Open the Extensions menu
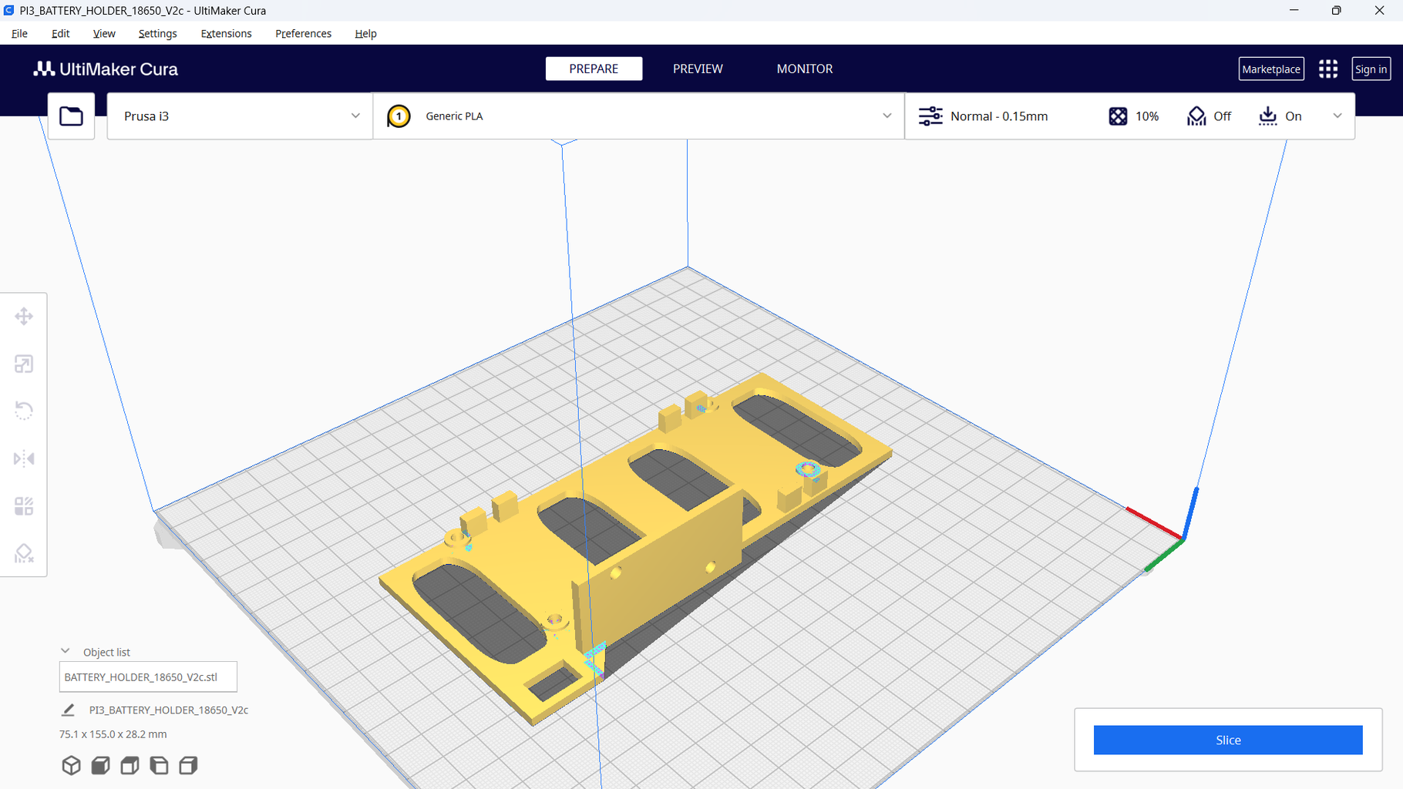 point(225,33)
